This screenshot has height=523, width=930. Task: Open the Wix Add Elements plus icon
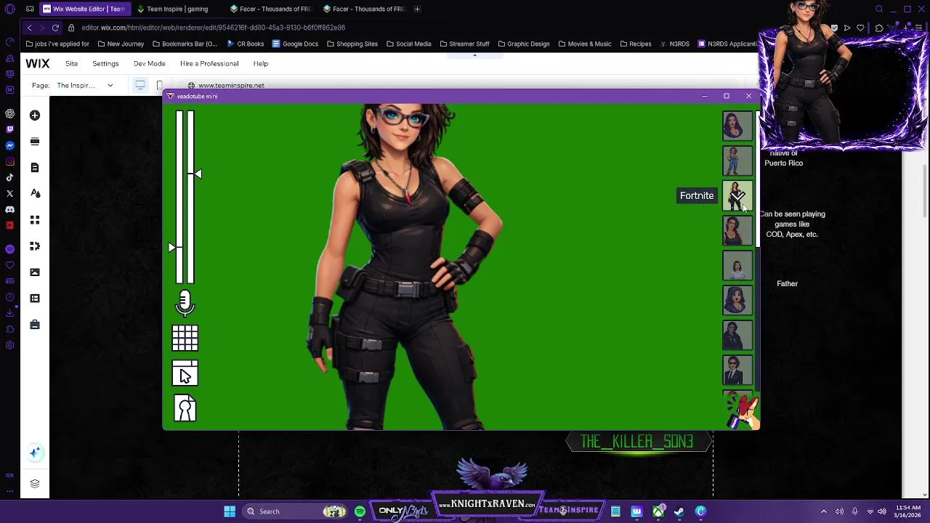tap(35, 115)
